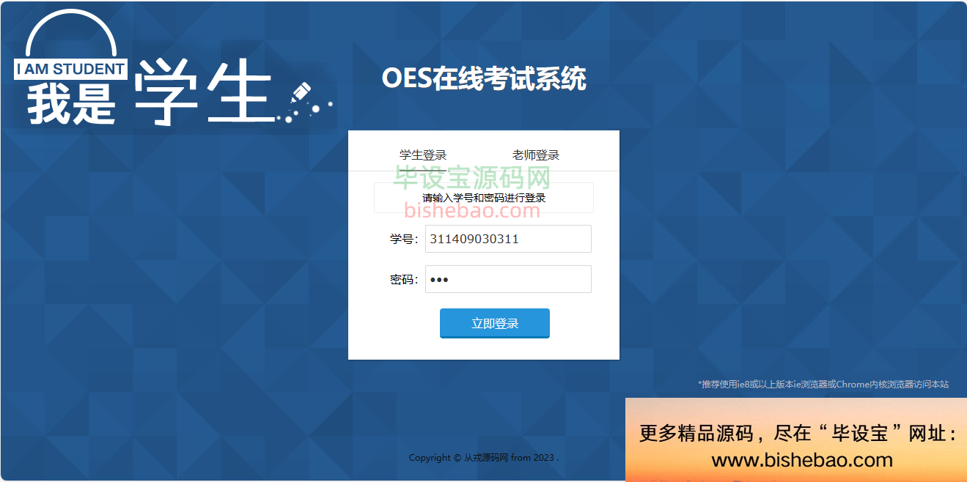Click the 学号 field label
Screen dimensions: 967x482
404,239
